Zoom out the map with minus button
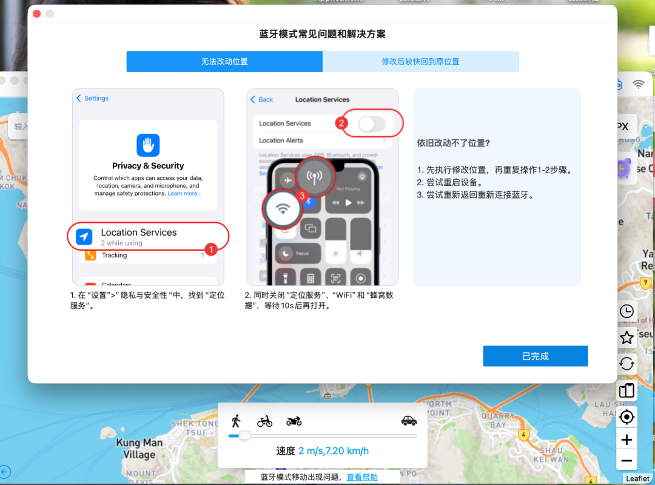 pos(626,460)
